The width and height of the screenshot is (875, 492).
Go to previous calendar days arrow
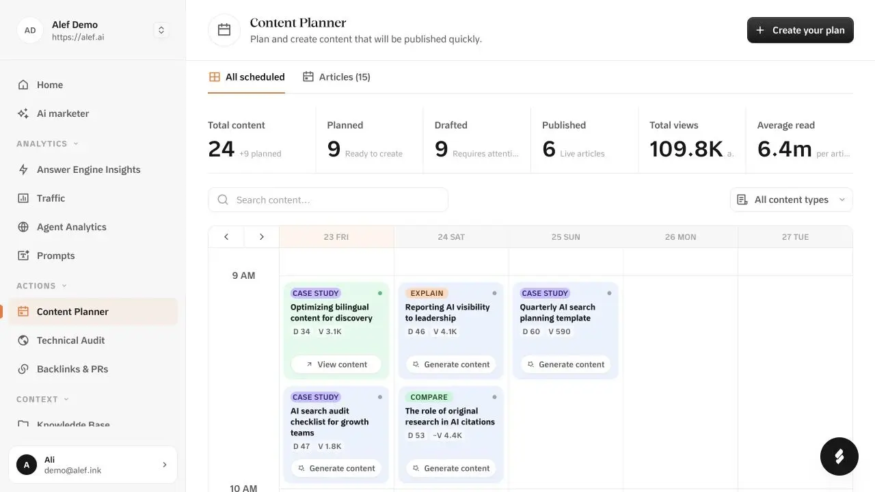pyautogui.click(x=226, y=237)
